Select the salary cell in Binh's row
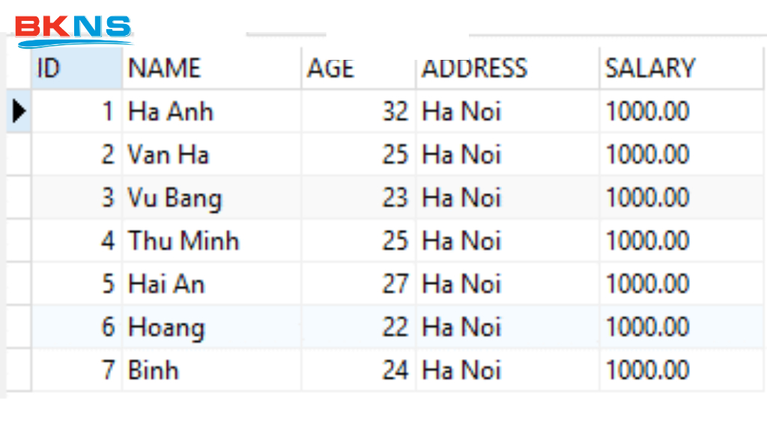 pos(682,370)
